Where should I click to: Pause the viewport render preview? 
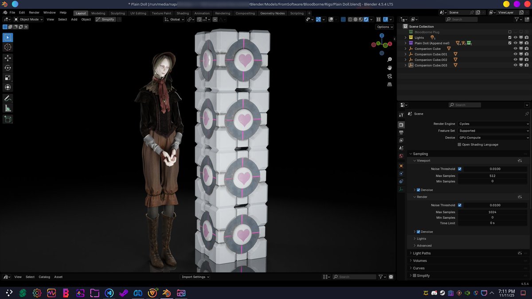click(378, 19)
